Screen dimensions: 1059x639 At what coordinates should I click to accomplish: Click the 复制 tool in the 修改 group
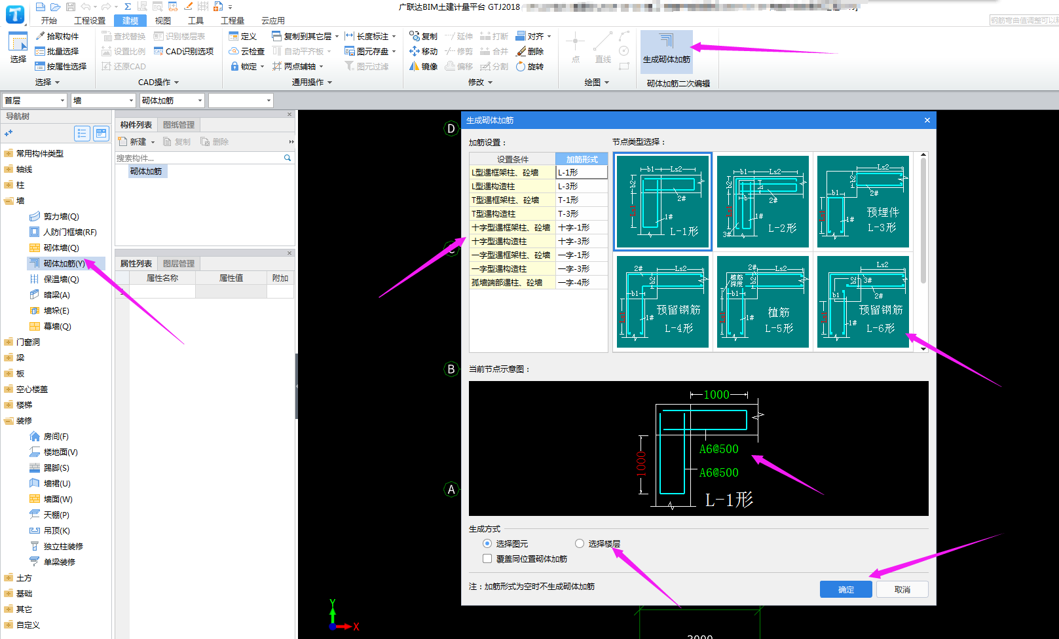point(423,36)
